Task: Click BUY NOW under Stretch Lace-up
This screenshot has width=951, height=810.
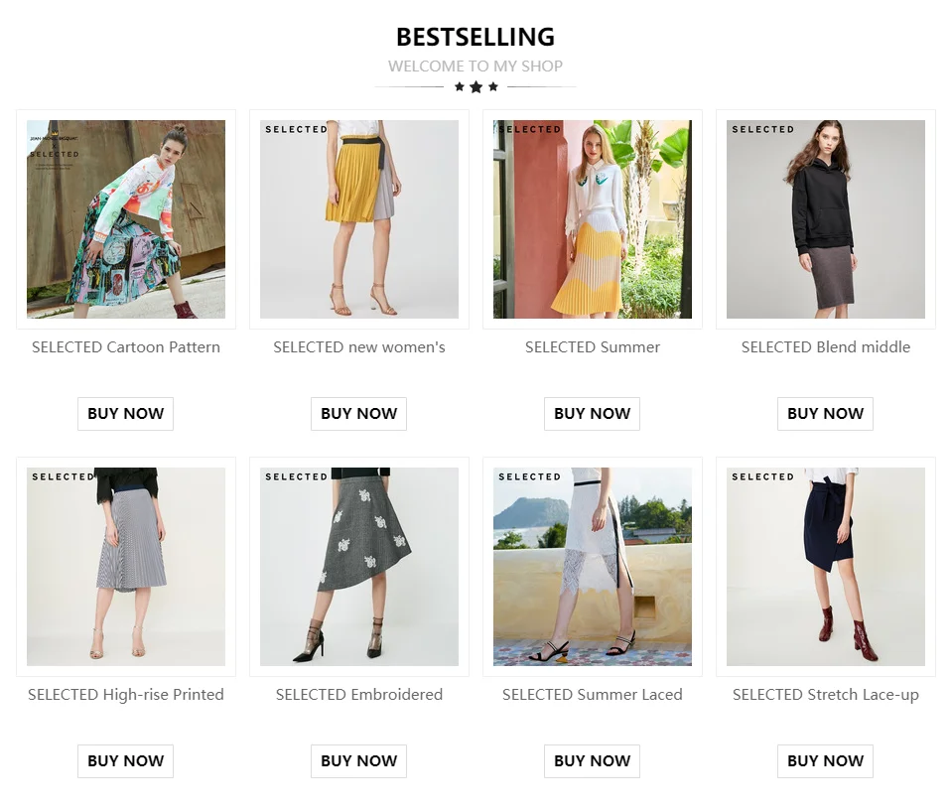Action: coord(826,761)
